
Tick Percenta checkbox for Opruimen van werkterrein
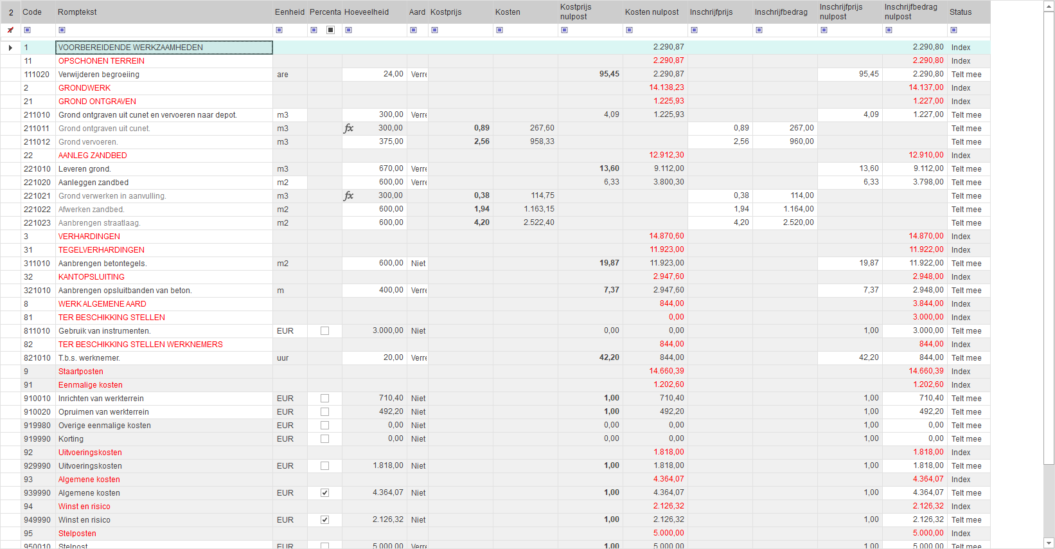[x=324, y=412]
